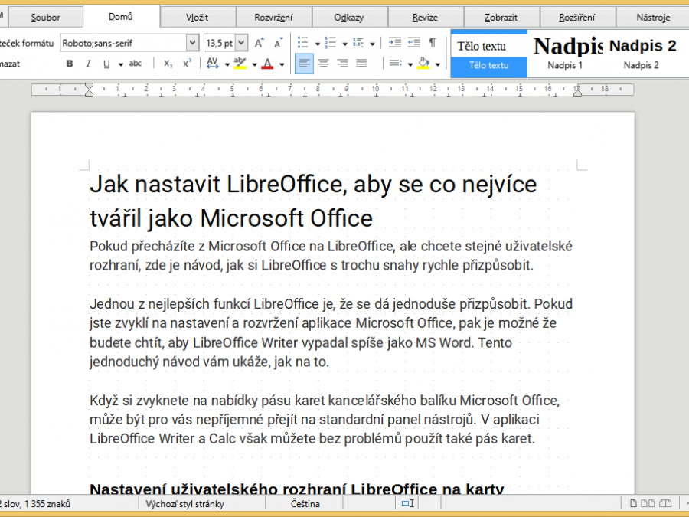Image resolution: width=689 pixels, height=517 pixels.
Task: Click the clone formatting button
Action: tap(26, 43)
